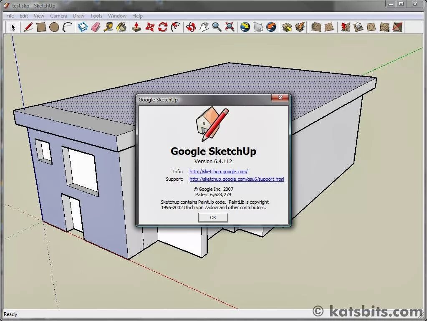Choose the Sandbox Stamp tool
The width and height of the screenshot is (427, 321).
(359, 27)
